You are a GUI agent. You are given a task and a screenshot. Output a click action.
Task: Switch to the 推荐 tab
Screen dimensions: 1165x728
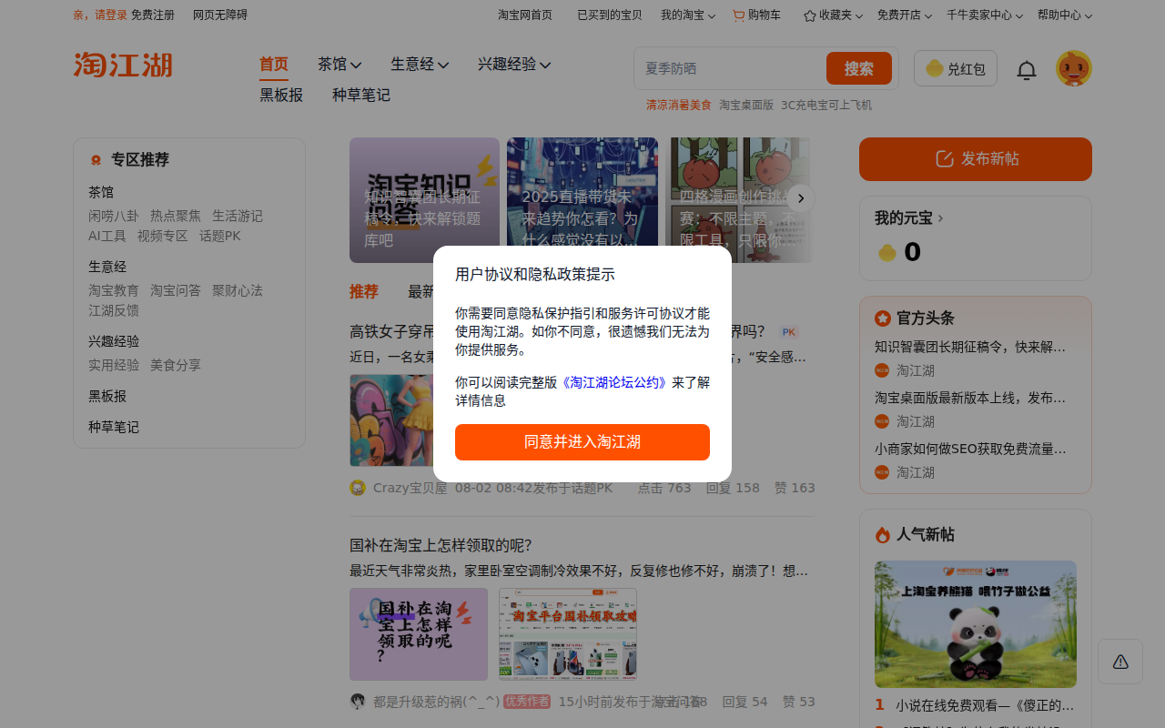[x=363, y=291]
